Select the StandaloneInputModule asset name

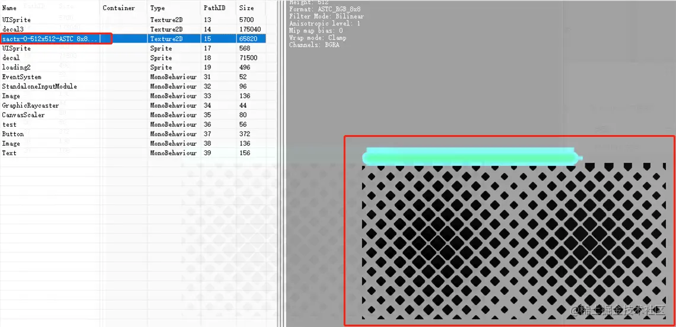[x=40, y=86]
